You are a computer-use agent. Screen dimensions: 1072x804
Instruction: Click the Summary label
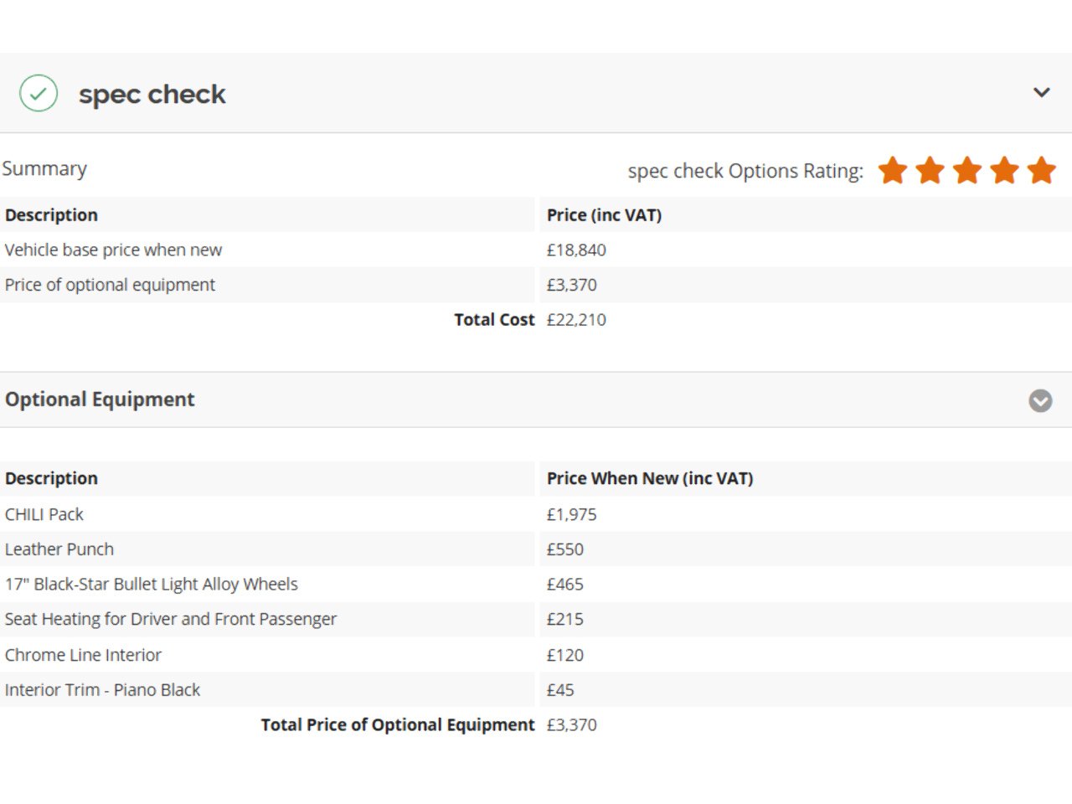[x=44, y=168]
